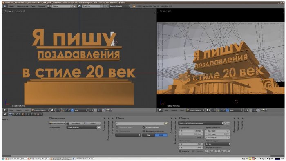Open the Файл menu
The width and height of the screenshot is (286, 161).
12,7
